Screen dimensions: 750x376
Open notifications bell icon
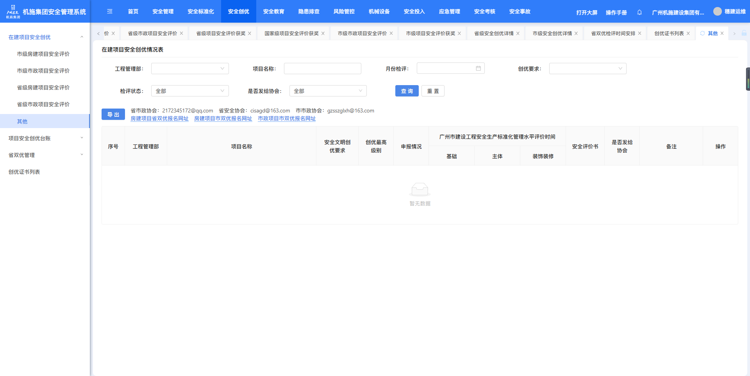[x=639, y=12]
